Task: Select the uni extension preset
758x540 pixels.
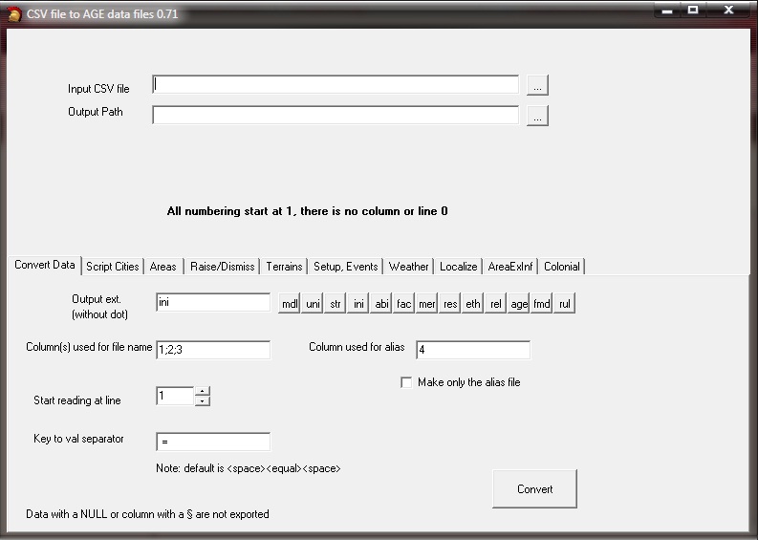Action: pyautogui.click(x=314, y=304)
